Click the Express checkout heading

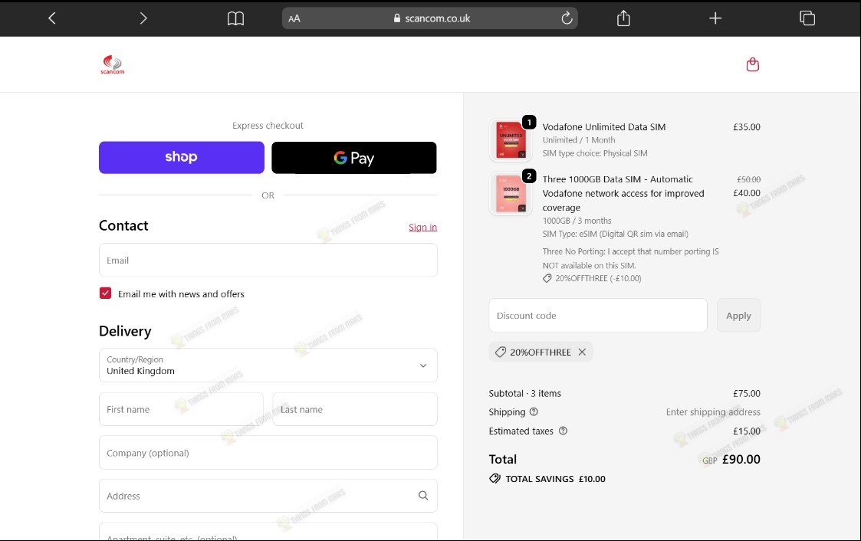click(x=268, y=126)
